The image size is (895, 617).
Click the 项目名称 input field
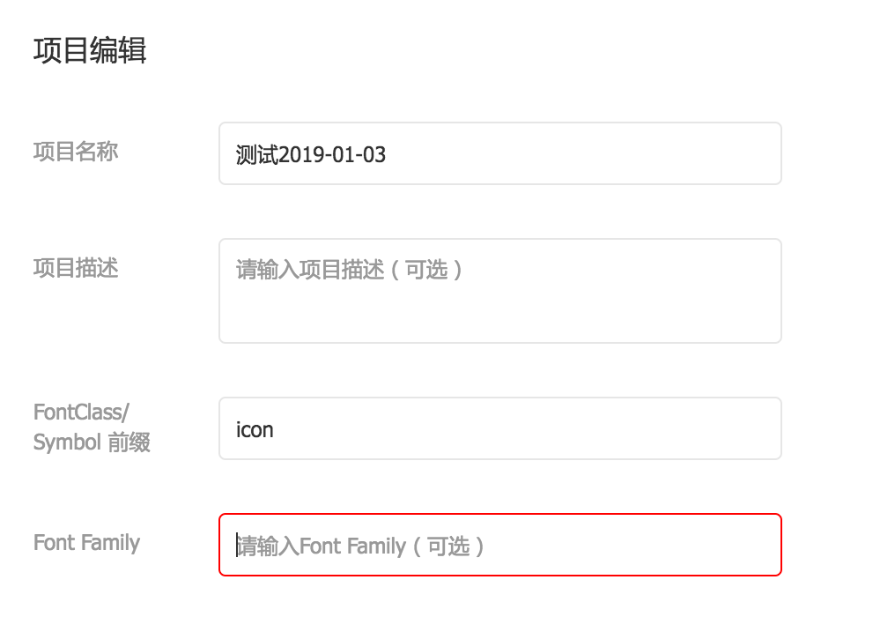[499, 153]
